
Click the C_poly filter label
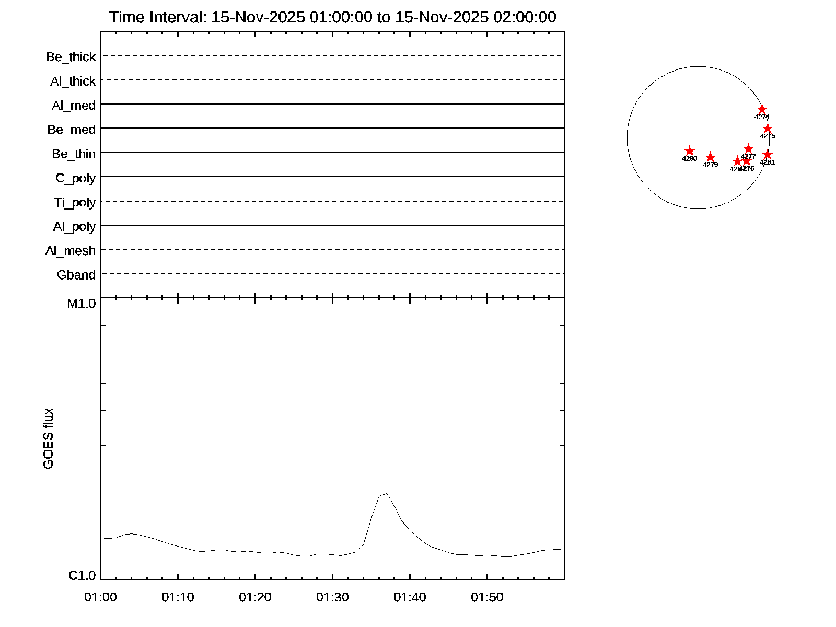click(76, 178)
